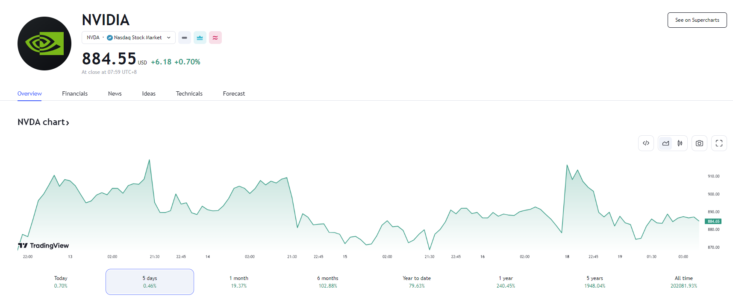Screen dimensions: 733x303
Task: Switch chart to candlestick style
Action: (x=680, y=143)
